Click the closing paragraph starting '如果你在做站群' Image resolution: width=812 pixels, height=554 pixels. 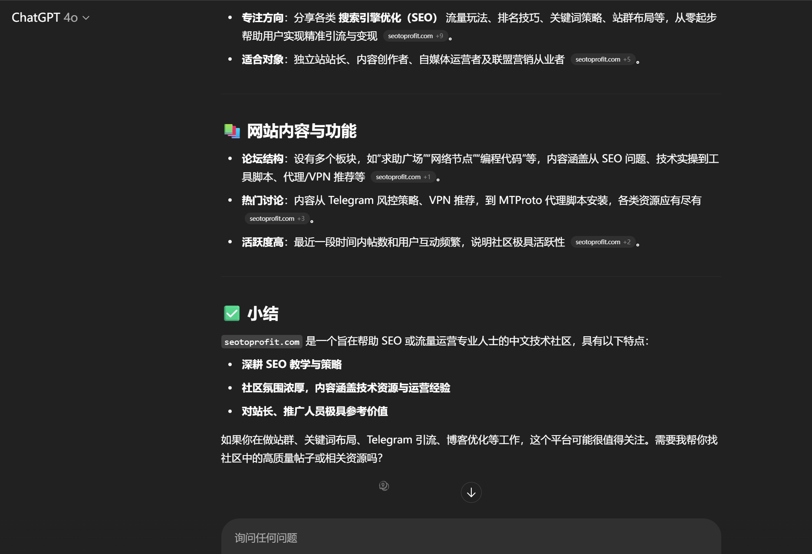(469, 449)
